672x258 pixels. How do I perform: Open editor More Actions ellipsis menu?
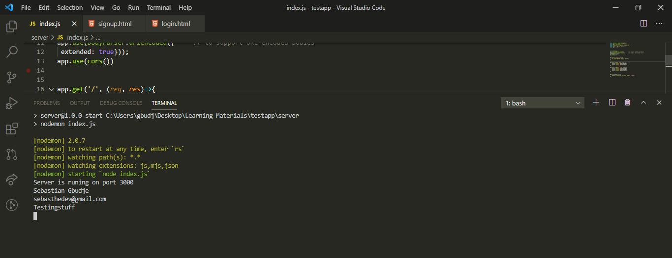click(659, 24)
